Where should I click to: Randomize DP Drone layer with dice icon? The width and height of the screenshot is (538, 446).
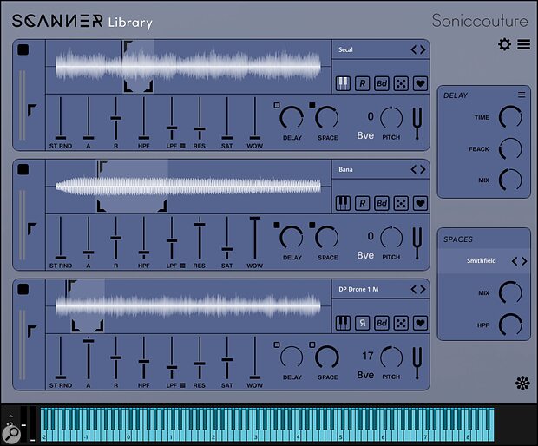tap(401, 323)
